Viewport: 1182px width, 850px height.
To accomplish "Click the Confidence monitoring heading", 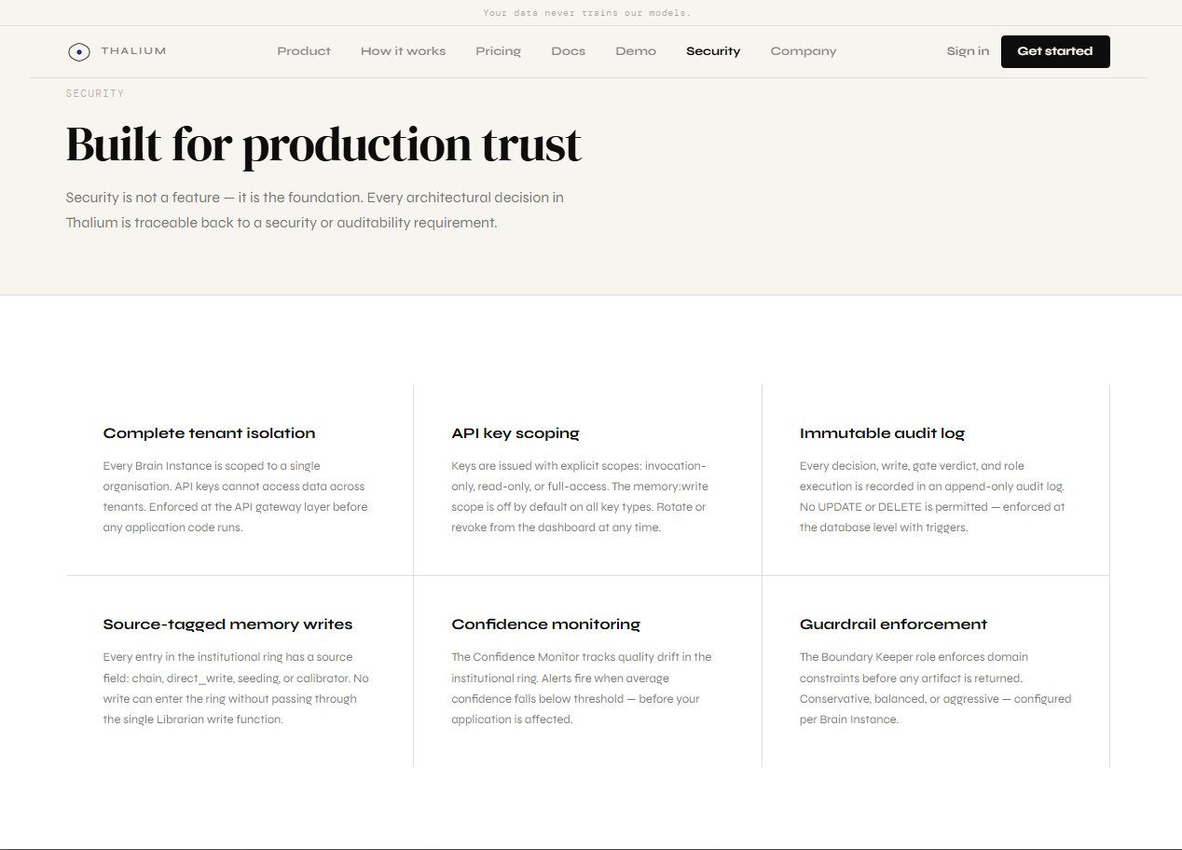I will [546, 624].
